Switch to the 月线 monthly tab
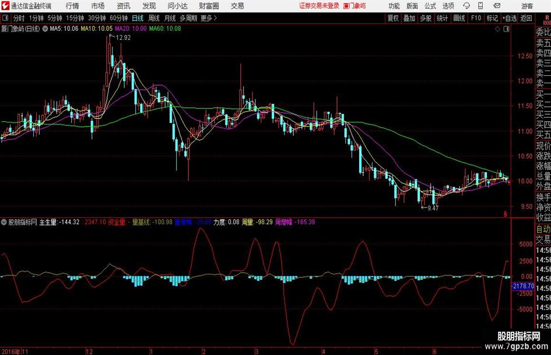 (170, 18)
